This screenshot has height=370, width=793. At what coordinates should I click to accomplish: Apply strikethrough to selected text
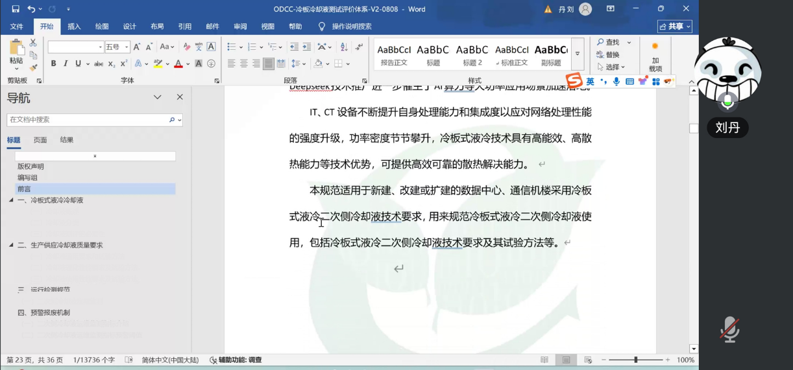pos(99,64)
